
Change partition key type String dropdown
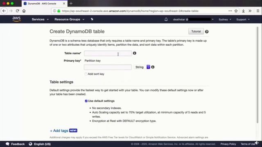point(142,67)
